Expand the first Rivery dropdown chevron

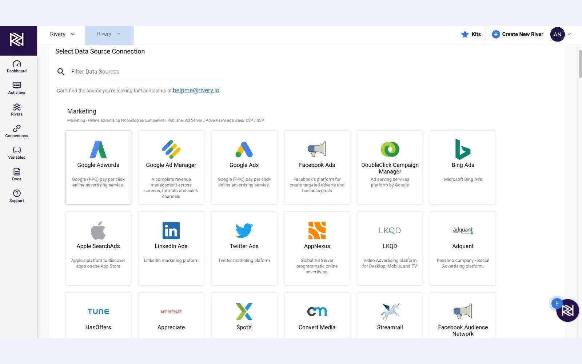(73, 34)
